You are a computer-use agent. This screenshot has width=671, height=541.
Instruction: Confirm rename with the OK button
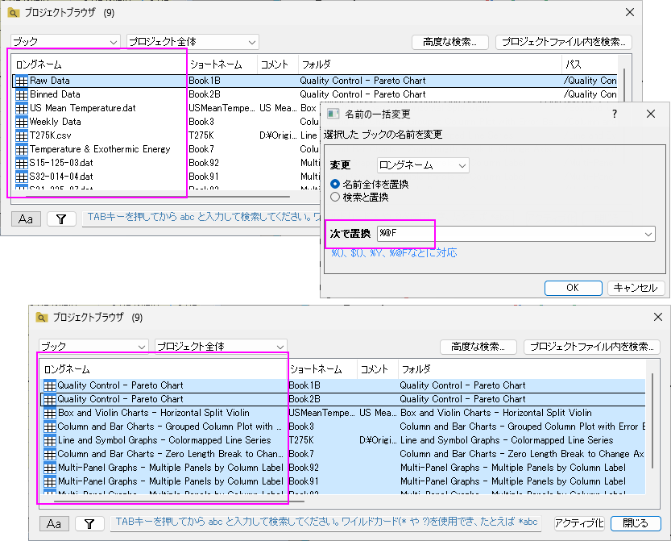[573, 288]
